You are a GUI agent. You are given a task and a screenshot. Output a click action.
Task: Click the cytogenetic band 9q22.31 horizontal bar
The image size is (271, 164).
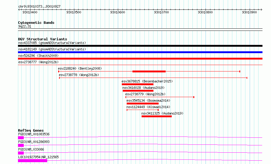[140, 30]
